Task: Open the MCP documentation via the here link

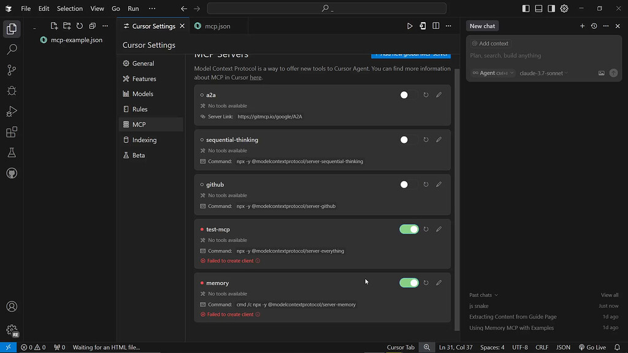Action: pos(256,77)
